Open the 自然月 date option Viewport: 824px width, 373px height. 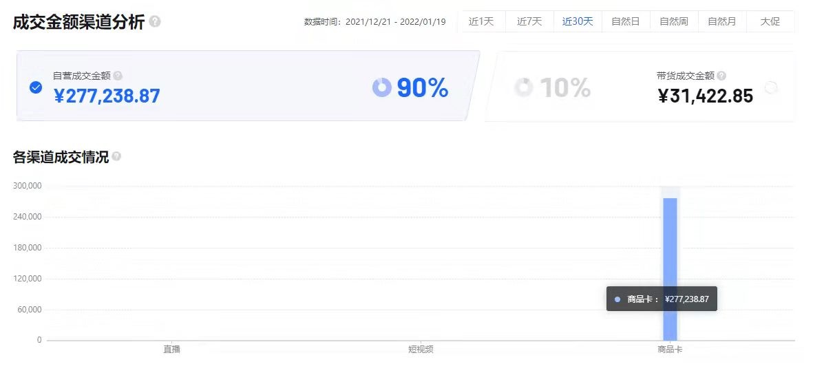coord(722,21)
